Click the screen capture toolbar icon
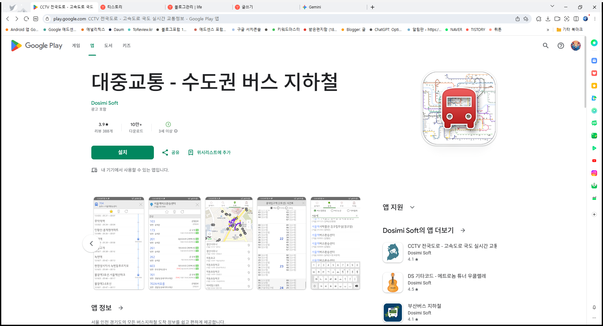 567,19
